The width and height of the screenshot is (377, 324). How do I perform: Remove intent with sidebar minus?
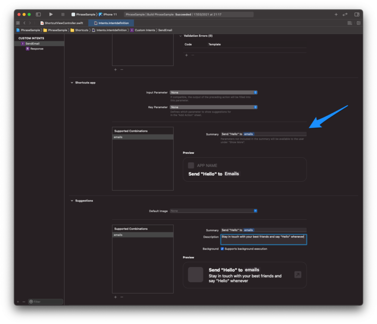pyautogui.click(x=24, y=302)
